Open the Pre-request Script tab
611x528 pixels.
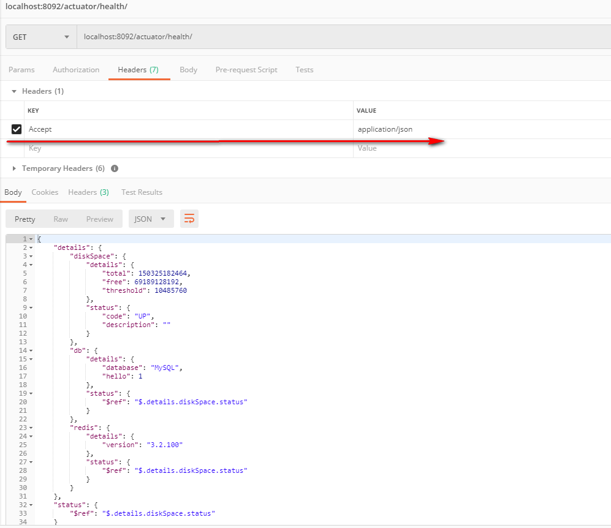pyautogui.click(x=246, y=70)
